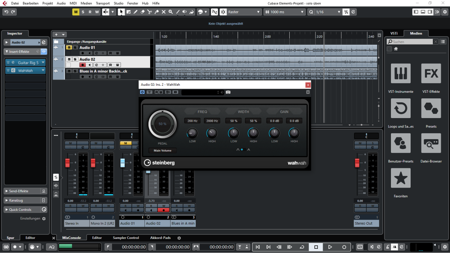Close the WahWah plugin window
This screenshot has width=450, height=253.
308,85
